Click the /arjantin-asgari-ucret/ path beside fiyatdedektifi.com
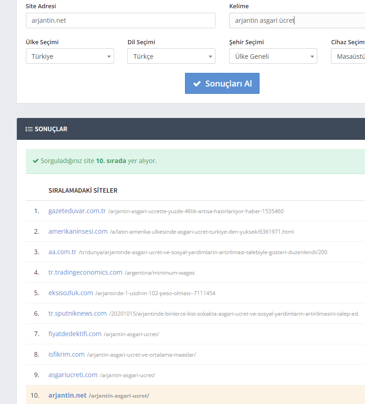365x404 pixels. click(x=131, y=334)
